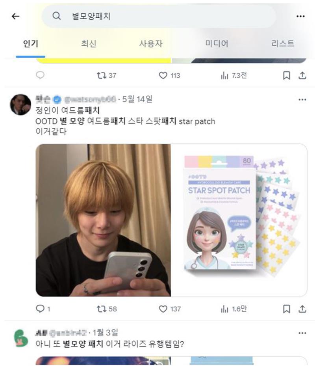
Task: Share the post with 7.3천 views
Action: click(302, 75)
